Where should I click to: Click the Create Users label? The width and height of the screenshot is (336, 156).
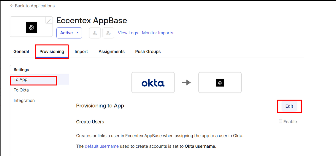(x=90, y=122)
